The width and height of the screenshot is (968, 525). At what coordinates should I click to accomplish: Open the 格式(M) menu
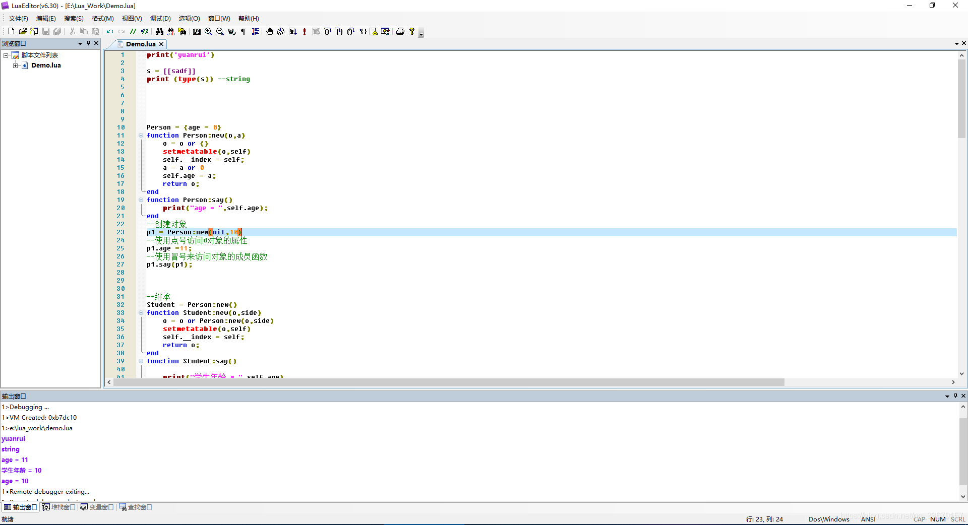[x=103, y=19]
